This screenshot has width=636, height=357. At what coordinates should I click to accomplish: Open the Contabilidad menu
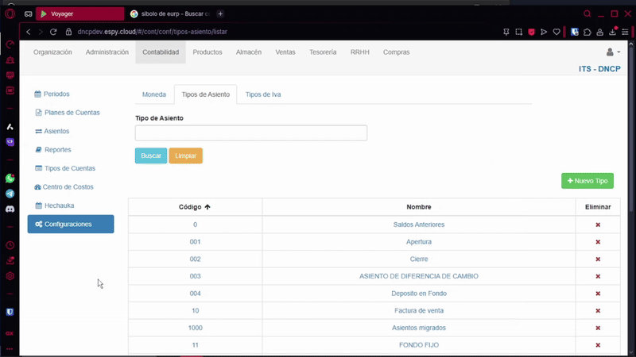click(x=161, y=52)
